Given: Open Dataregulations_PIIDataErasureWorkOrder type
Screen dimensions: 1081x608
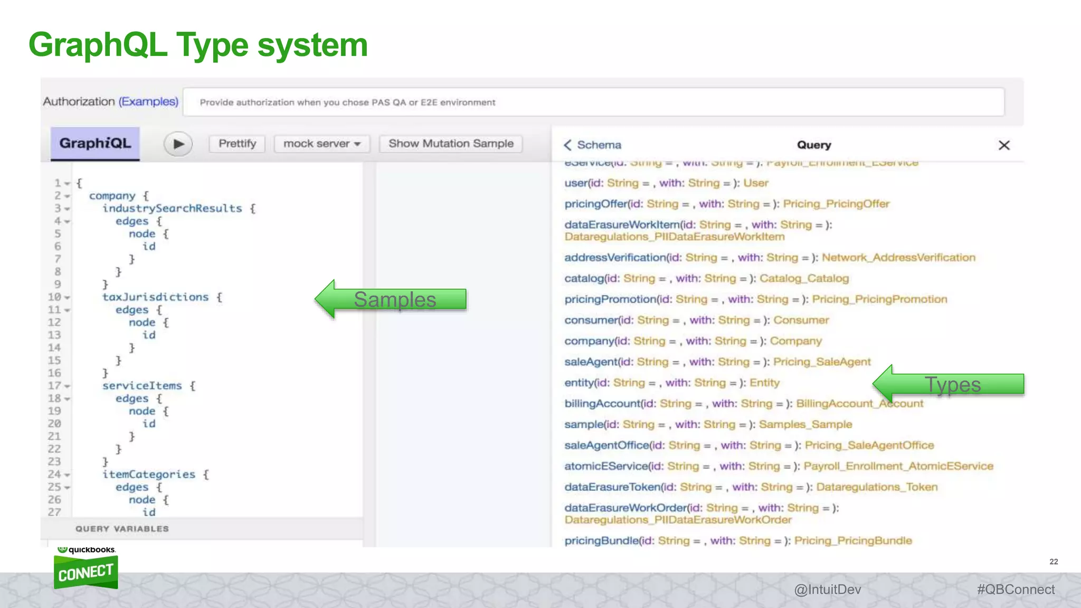Looking at the screenshot, I should 678,520.
